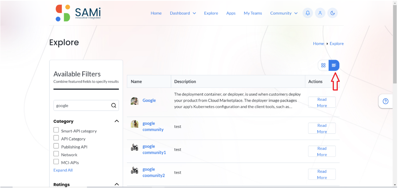Open the Google API link
Viewport: 398px width, 188px height.
coord(149,100)
